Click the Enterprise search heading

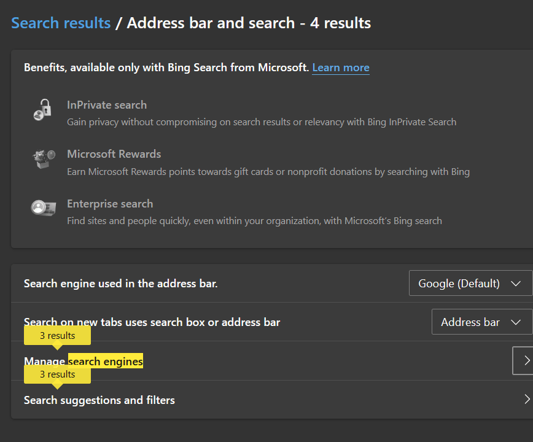[110, 203]
